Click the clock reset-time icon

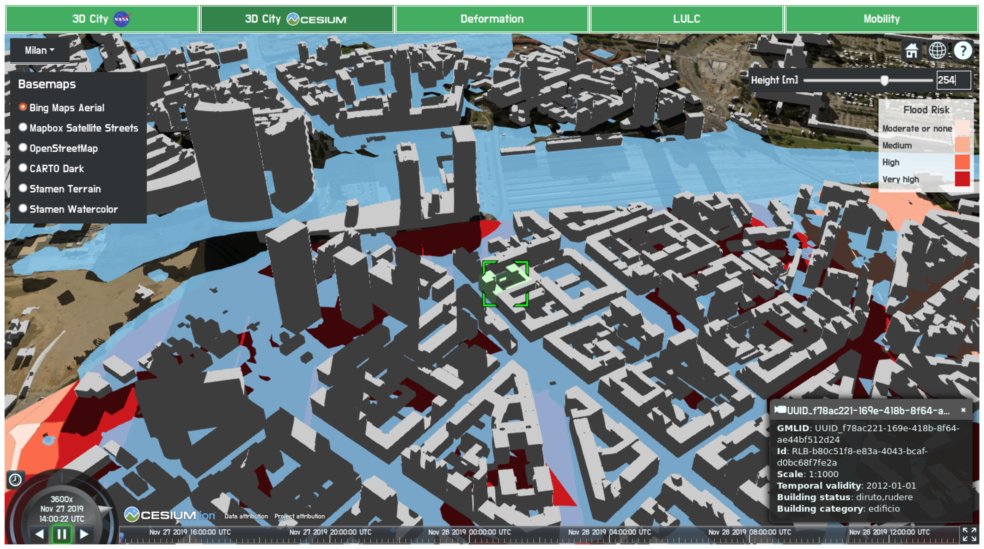[x=16, y=480]
